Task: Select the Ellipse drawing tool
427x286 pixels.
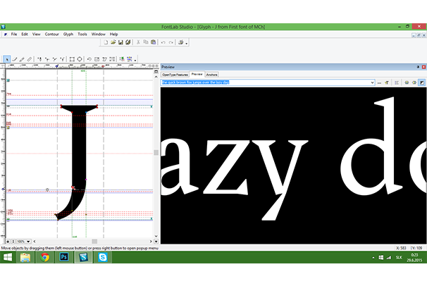Action: pyautogui.click(x=80, y=59)
